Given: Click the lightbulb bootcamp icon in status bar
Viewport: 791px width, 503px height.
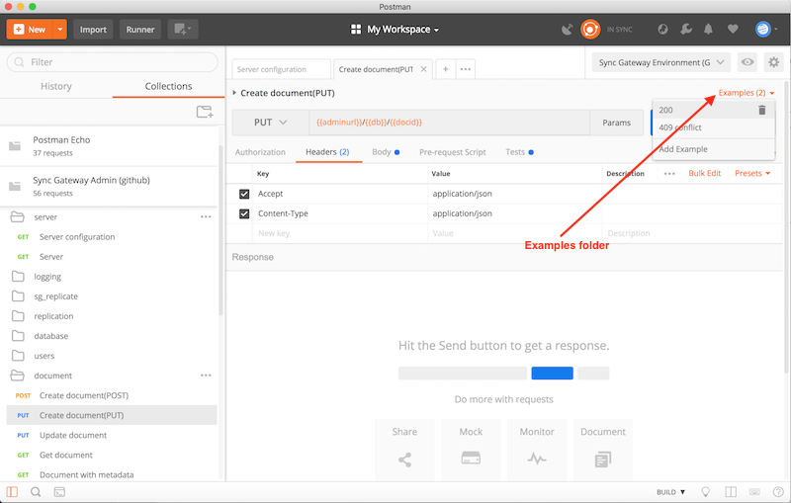Looking at the screenshot, I should [706, 492].
